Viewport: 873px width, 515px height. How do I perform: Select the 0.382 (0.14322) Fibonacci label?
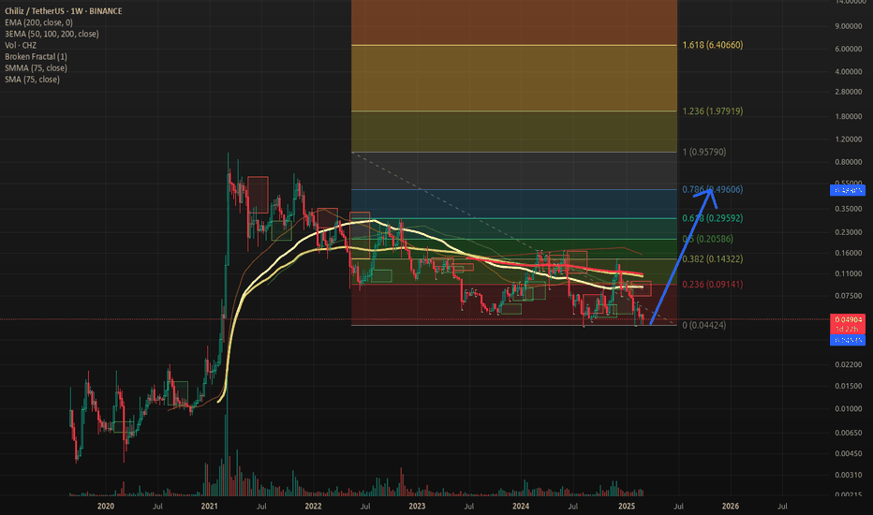click(x=713, y=258)
